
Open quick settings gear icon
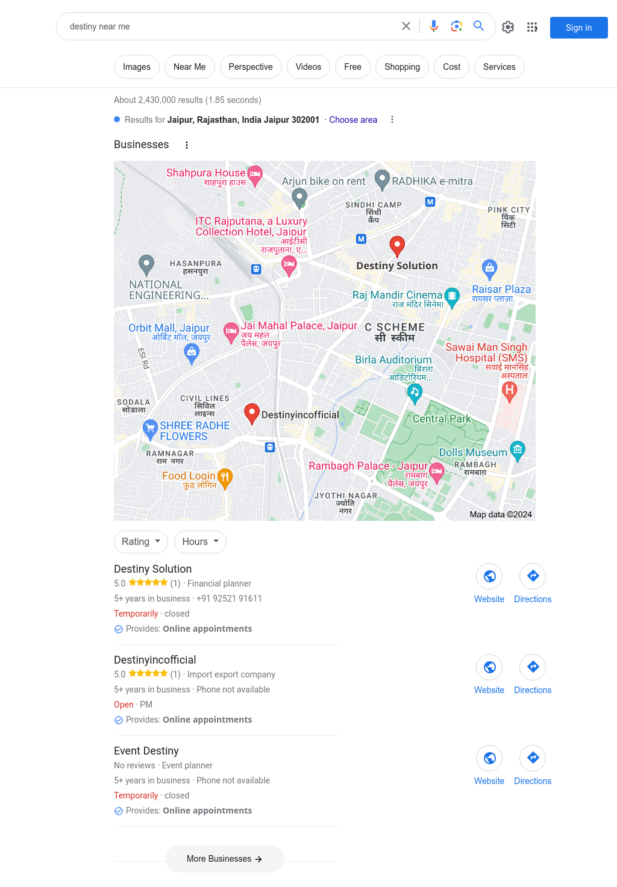(x=508, y=27)
